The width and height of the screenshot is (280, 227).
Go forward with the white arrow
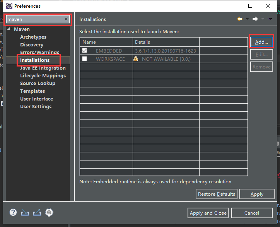pos(255,19)
